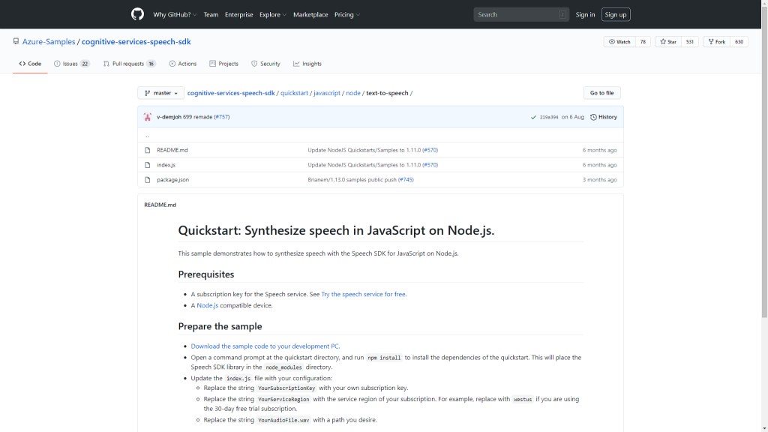Image resolution: width=768 pixels, height=432 pixels.
Task: Switch to the Actions tab
Action: click(183, 64)
